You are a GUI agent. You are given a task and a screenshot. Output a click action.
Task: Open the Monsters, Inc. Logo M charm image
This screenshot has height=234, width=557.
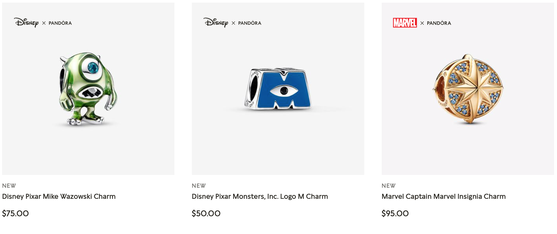click(x=278, y=89)
